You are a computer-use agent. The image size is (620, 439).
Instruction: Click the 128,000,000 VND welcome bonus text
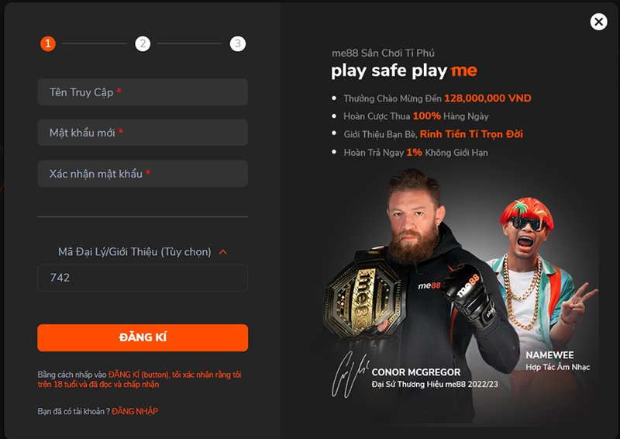[x=487, y=99]
